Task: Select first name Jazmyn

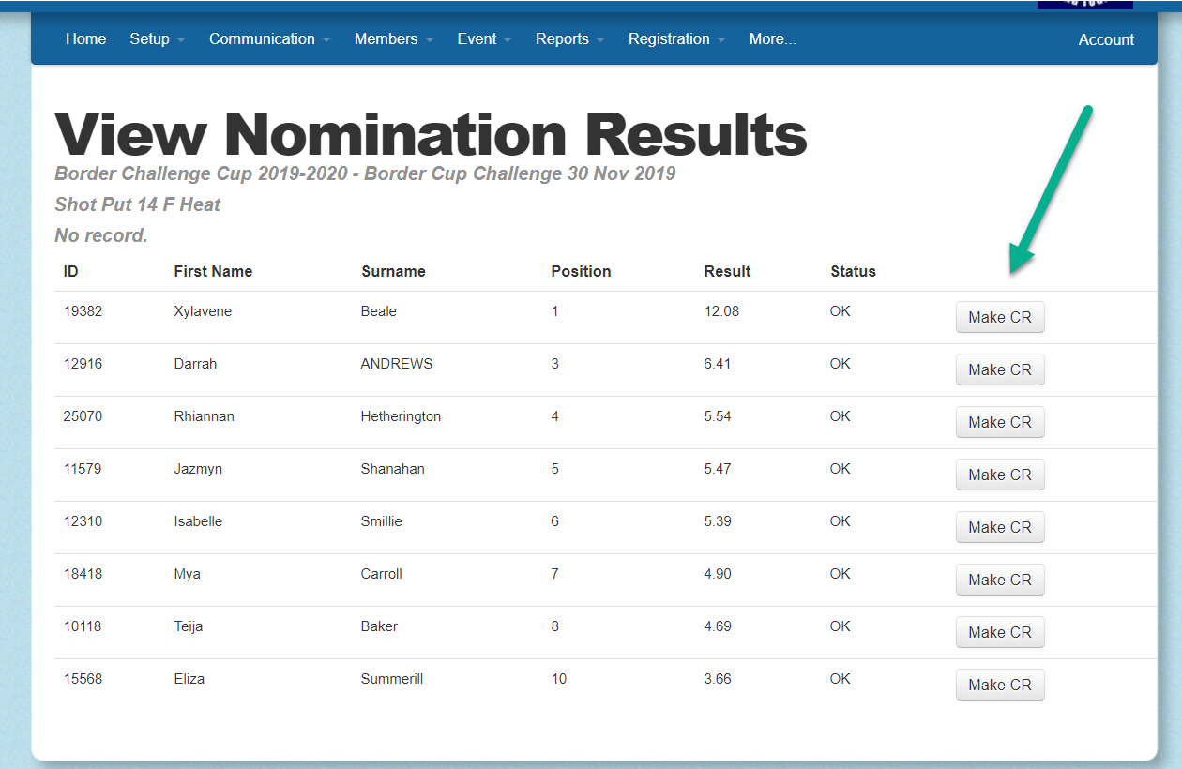Action: [x=198, y=469]
